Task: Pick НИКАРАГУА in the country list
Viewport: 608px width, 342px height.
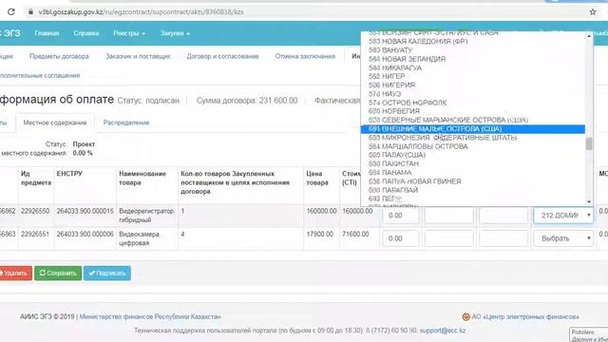Action: [x=473, y=67]
